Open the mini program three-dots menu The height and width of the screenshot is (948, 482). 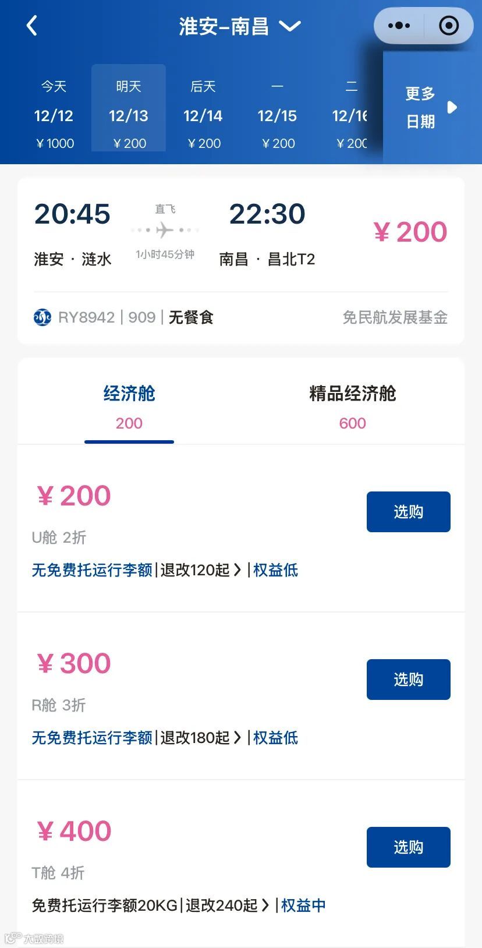[399, 26]
